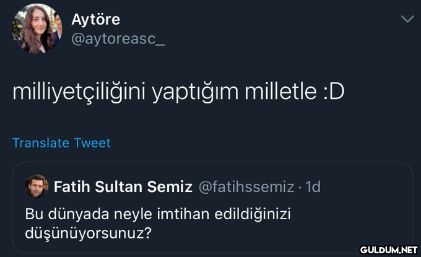Click the Aytöre display name
The image size is (421, 257).
(95, 19)
